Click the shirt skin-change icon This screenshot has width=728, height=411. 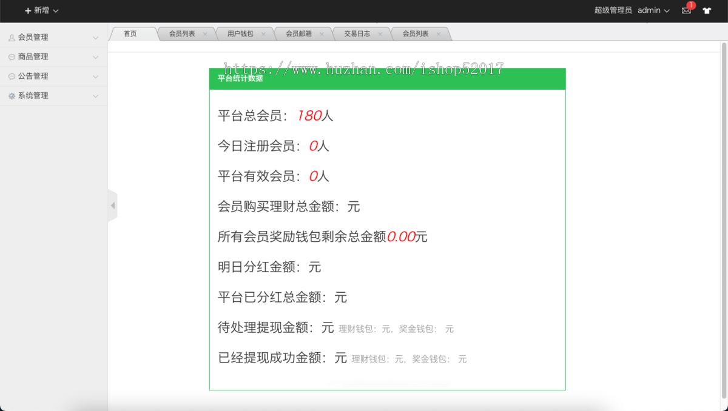tap(707, 11)
